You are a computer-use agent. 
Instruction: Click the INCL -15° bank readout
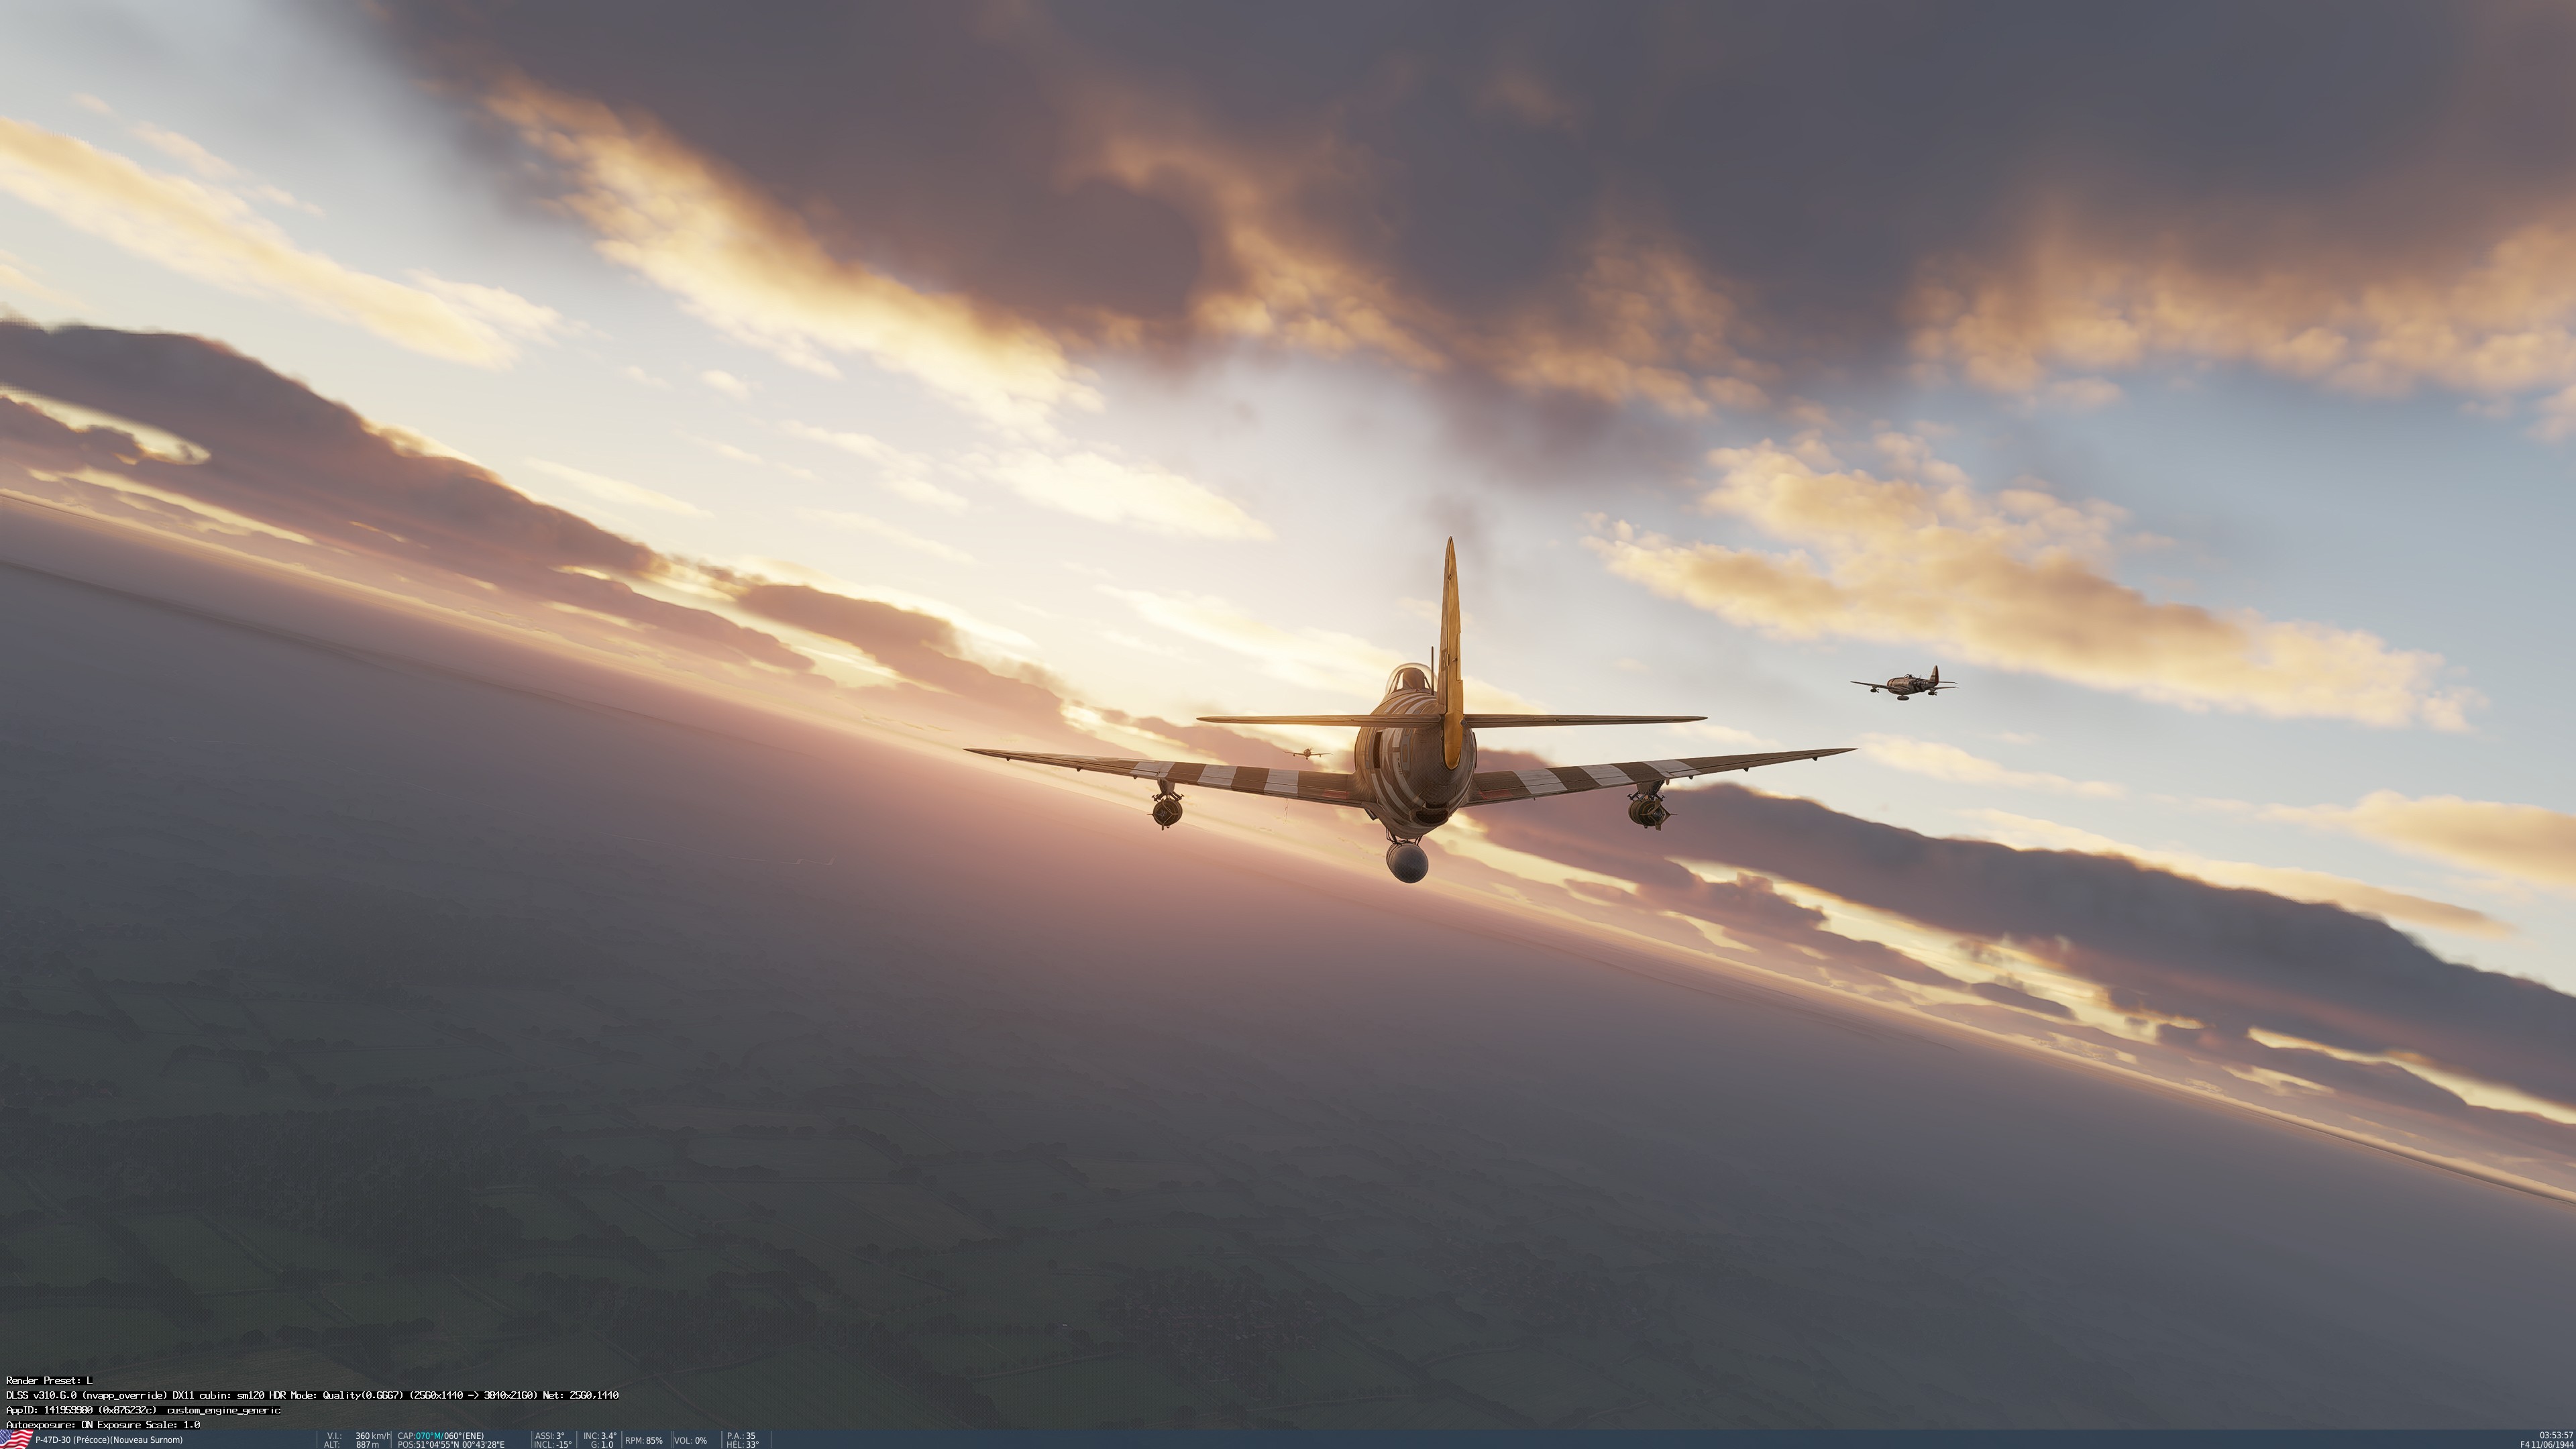click(x=552, y=1444)
